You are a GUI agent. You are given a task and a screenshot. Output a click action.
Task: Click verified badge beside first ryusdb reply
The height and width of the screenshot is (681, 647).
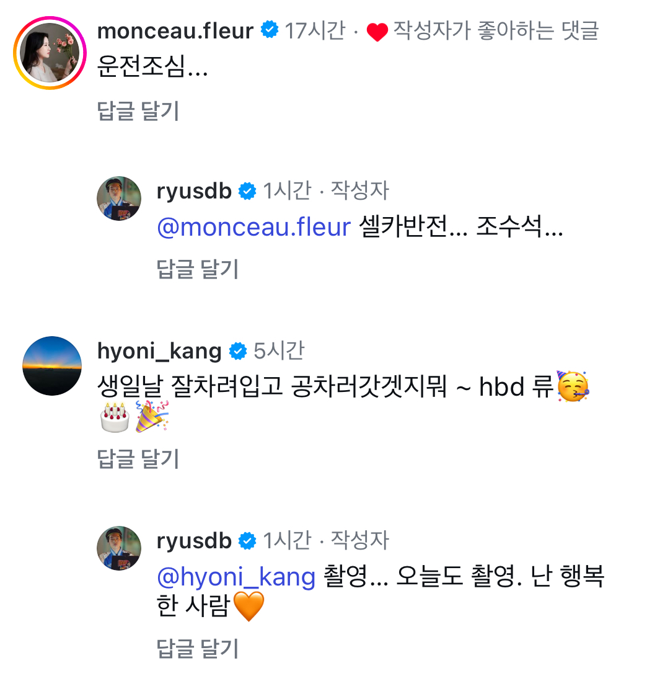tap(247, 191)
